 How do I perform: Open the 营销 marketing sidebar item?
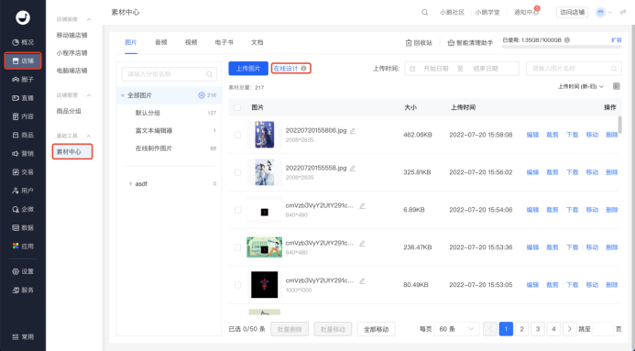tap(23, 153)
